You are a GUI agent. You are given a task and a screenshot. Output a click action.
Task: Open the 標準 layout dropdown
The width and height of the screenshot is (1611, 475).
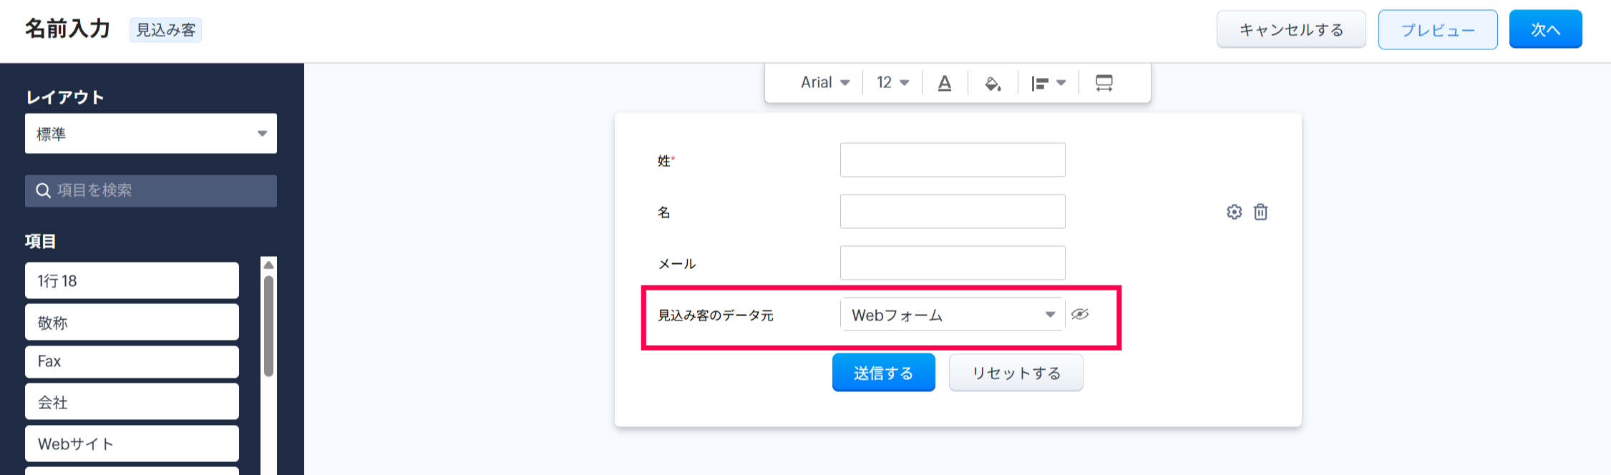(150, 134)
